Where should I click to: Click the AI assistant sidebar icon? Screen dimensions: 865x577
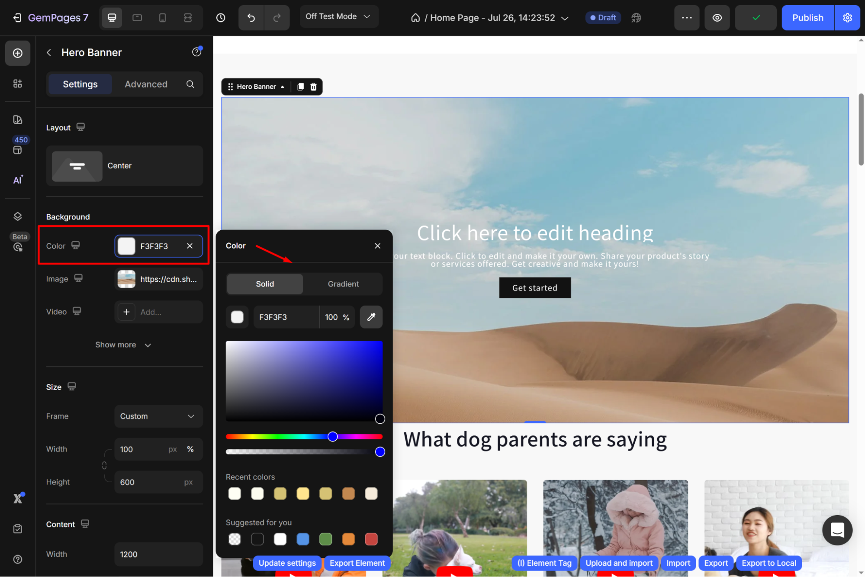point(18,180)
